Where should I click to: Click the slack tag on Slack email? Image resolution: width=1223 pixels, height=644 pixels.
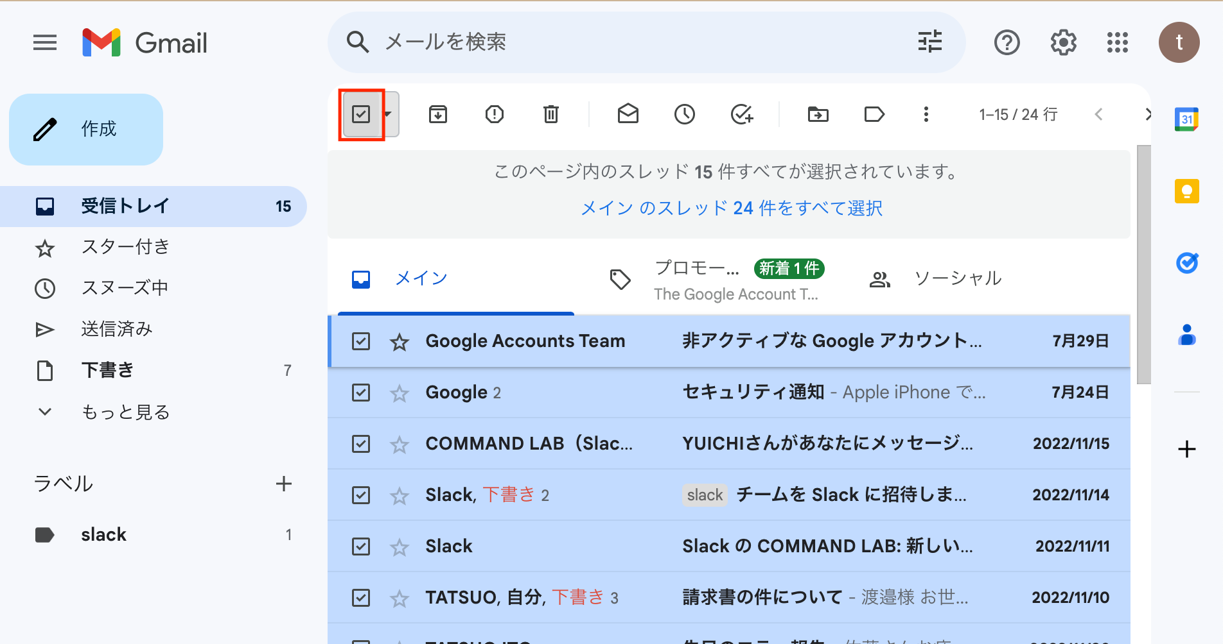705,495
